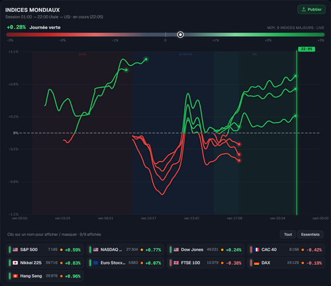Viewport: 331px width, 286px height.
Task: Click the Publier button
Action: tap(311, 9)
